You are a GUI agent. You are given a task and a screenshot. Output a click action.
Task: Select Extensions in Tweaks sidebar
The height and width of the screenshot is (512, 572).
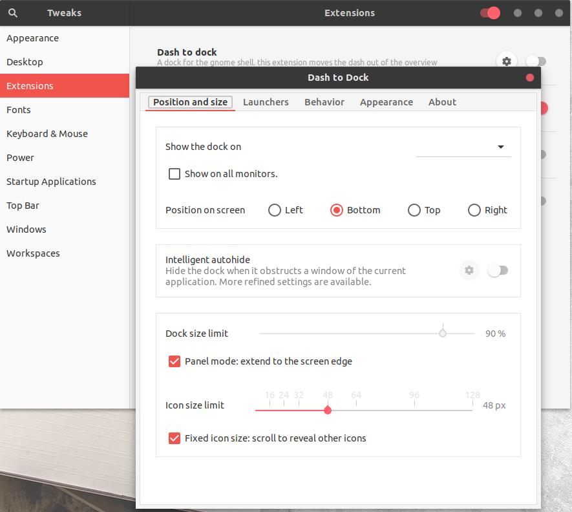click(x=65, y=86)
